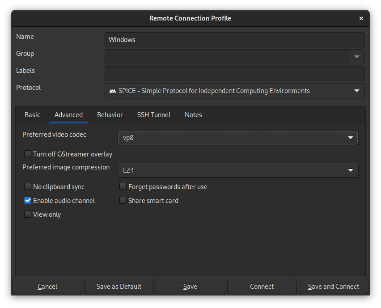Focus the Name input field

coord(235,40)
